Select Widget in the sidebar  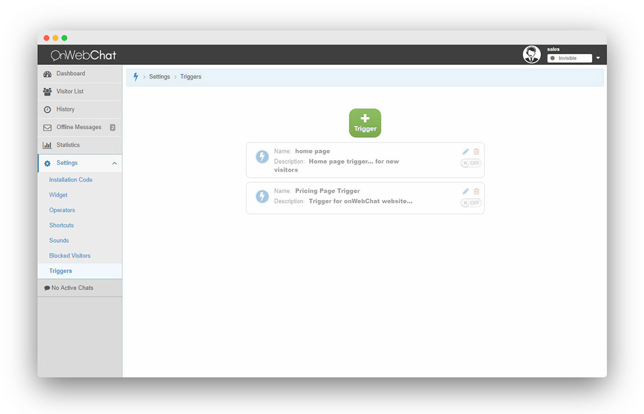point(58,195)
